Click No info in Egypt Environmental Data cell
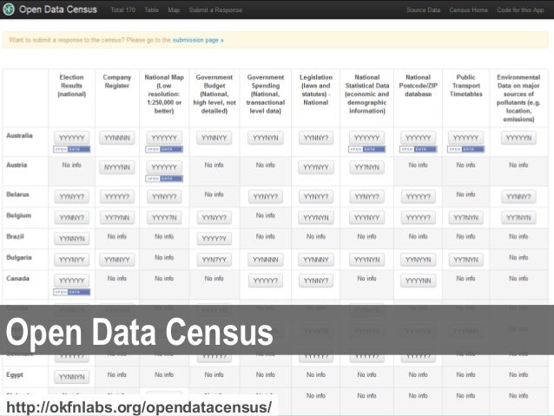Screen dimensions: 554x416 coord(518,374)
